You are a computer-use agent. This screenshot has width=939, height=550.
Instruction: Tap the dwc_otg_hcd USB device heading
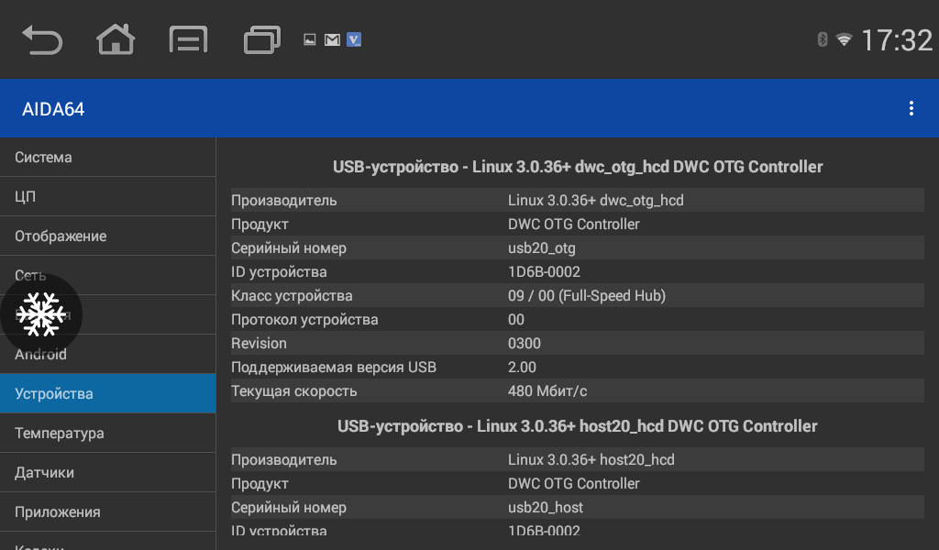tap(578, 167)
